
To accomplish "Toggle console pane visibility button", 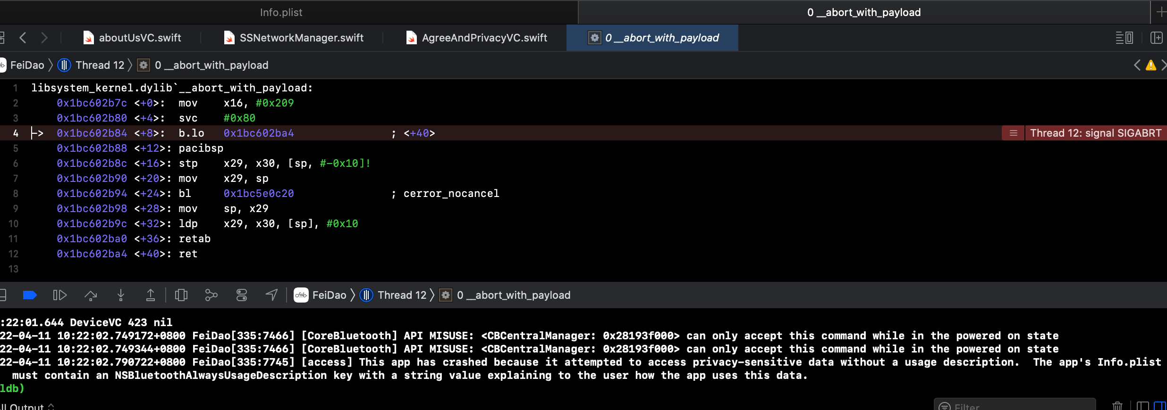I will (1160, 406).
